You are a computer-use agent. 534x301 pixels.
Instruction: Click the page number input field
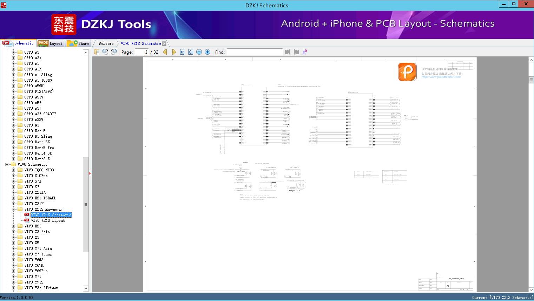click(142, 52)
